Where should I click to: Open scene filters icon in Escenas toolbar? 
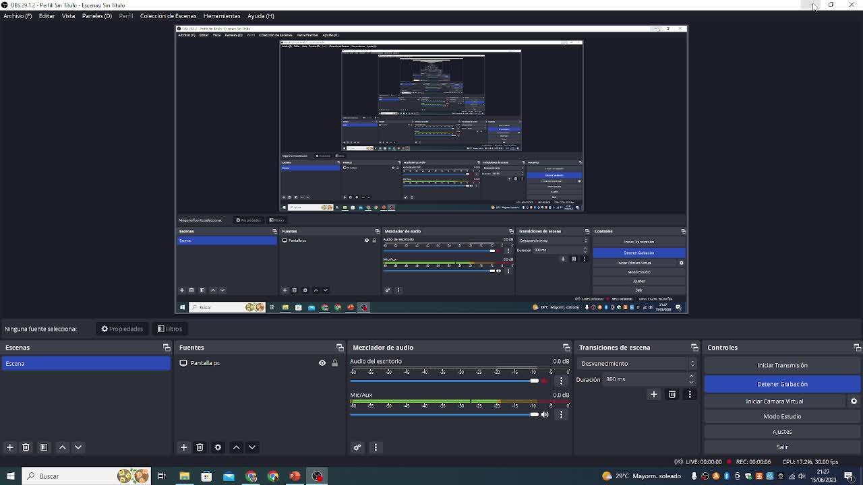click(x=44, y=447)
